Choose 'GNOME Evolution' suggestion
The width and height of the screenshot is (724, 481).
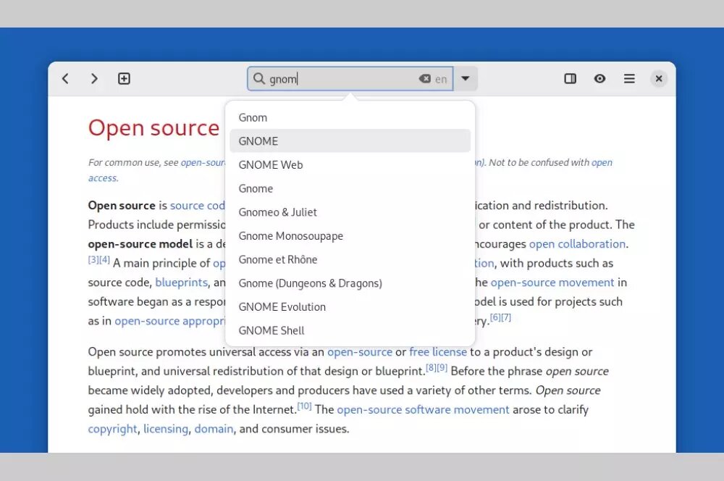pyautogui.click(x=350, y=307)
